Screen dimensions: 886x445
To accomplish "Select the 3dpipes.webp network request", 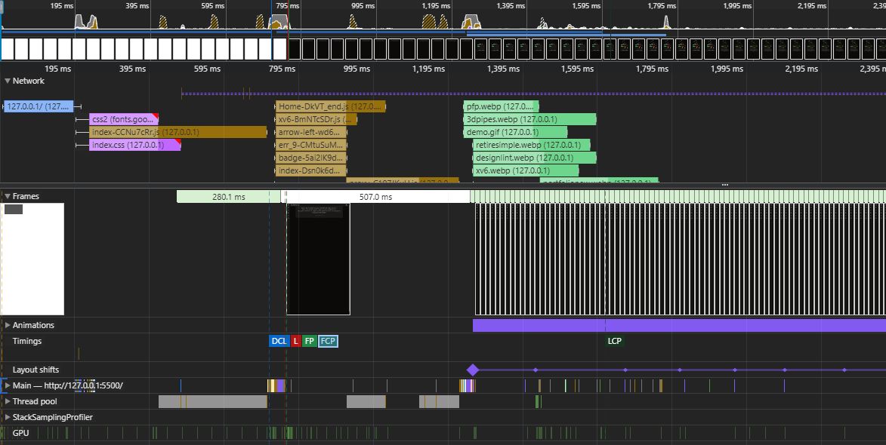I will (529, 119).
